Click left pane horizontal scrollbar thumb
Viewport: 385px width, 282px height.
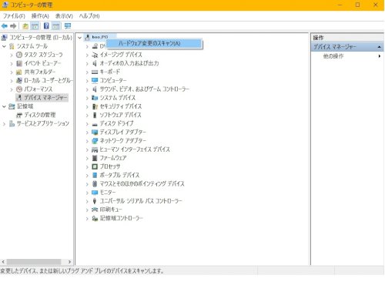click(x=34, y=262)
